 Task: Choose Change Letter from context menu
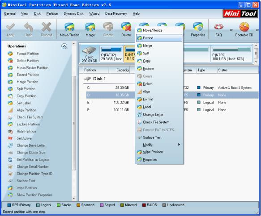[x=159, y=114]
